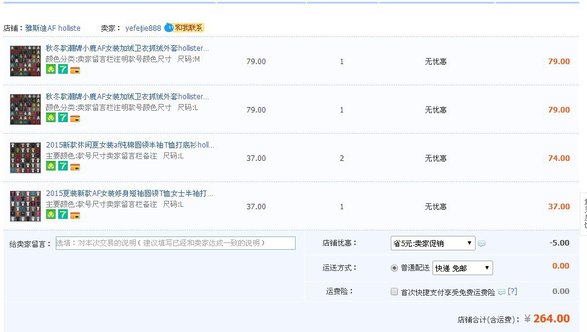This screenshot has height=332, width=587.
Task: Click the 和我联系 Wangwang chat icon
Action: [185, 28]
